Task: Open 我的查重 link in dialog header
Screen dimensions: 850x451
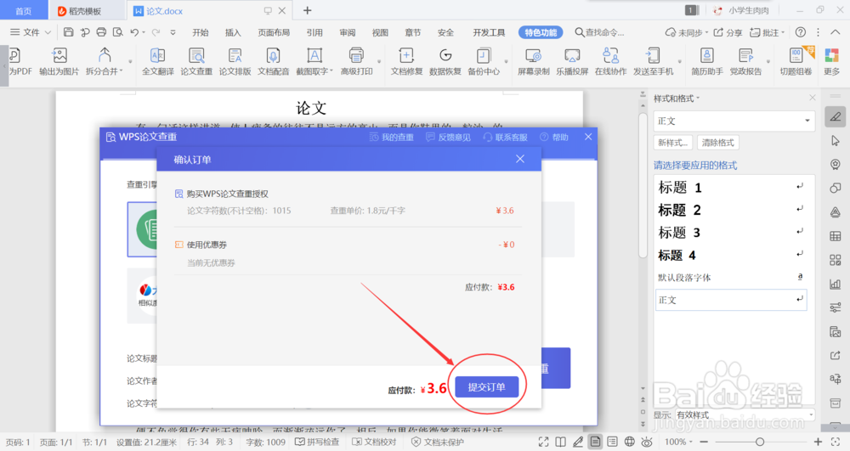Action: (391, 138)
